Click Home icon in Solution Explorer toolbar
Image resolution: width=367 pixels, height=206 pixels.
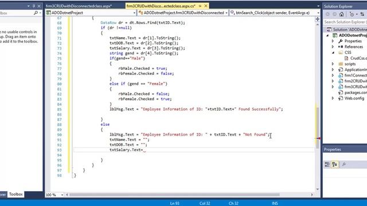pos(342,14)
